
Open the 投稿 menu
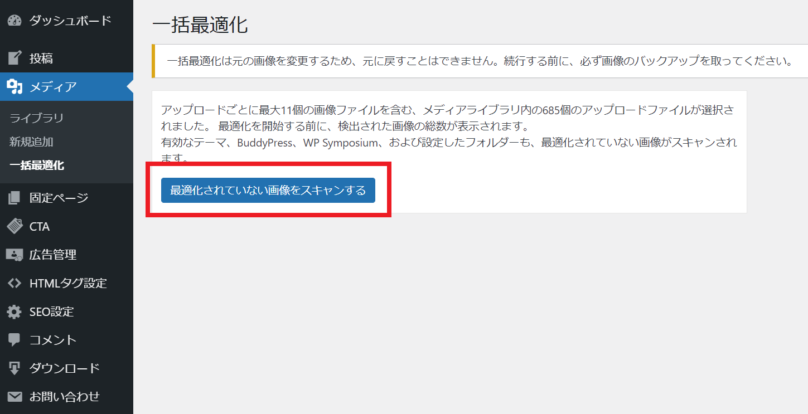(67, 58)
